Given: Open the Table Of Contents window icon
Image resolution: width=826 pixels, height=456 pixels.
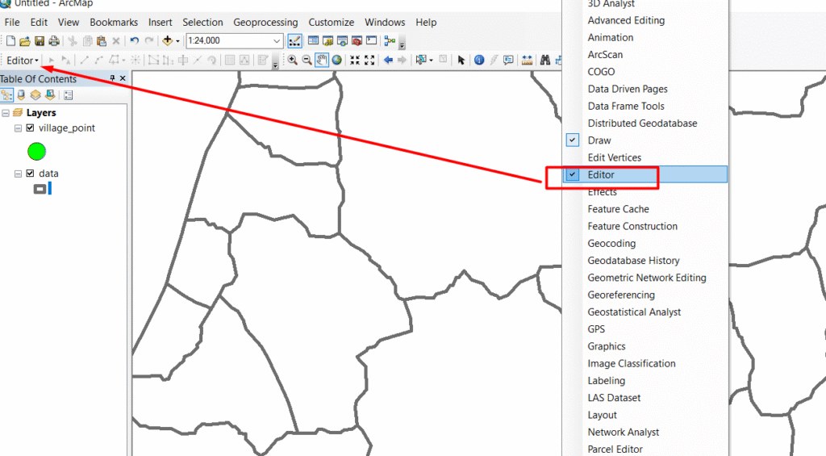Looking at the screenshot, I should pyautogui.click(x=313, y=40).
